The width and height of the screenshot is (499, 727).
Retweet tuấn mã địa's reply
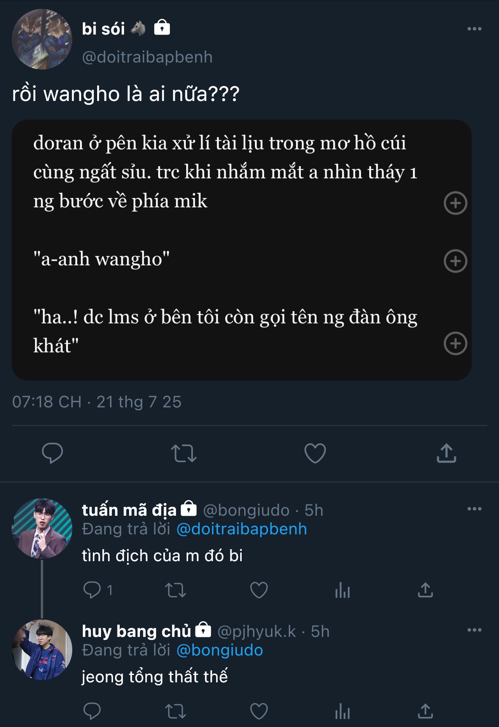coord(176,590)
